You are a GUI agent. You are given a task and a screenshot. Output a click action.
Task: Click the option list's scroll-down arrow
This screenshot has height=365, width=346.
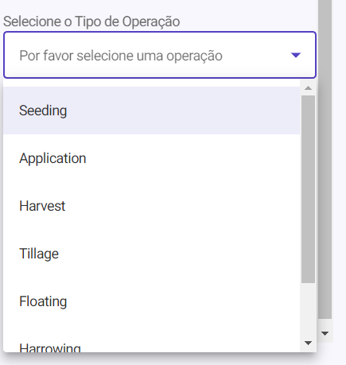click(x=308, y=343)
